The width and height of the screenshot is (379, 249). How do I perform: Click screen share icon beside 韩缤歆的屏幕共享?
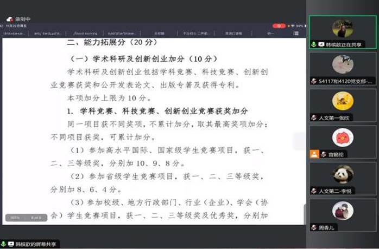tap(11, 245)
